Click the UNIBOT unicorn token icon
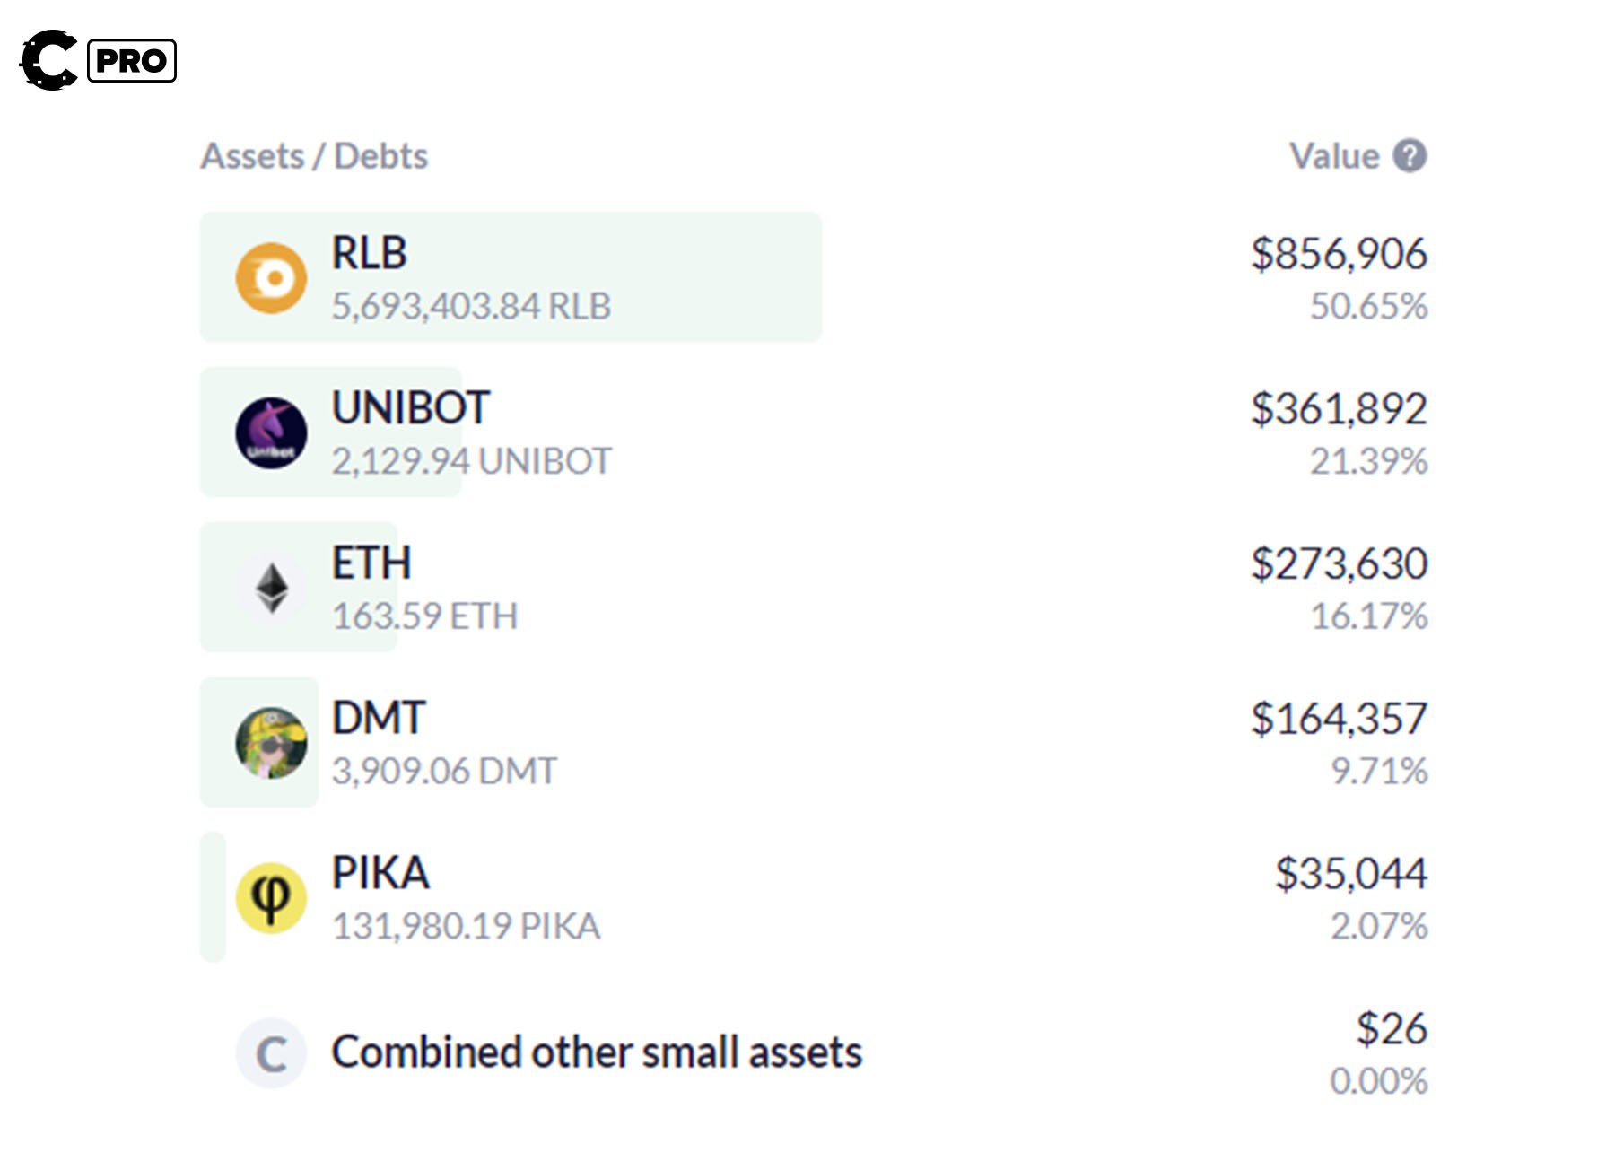Viewport: 1615px width, 1170px height. pos(271,432)
